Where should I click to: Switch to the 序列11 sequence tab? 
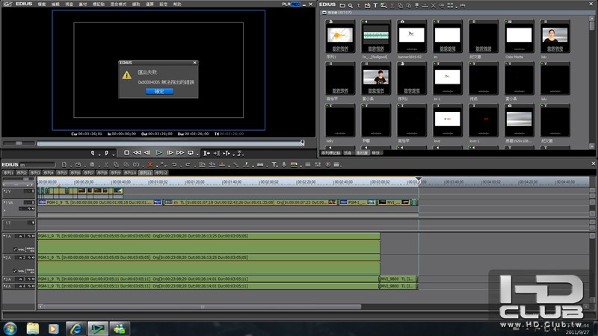(145, 172)
